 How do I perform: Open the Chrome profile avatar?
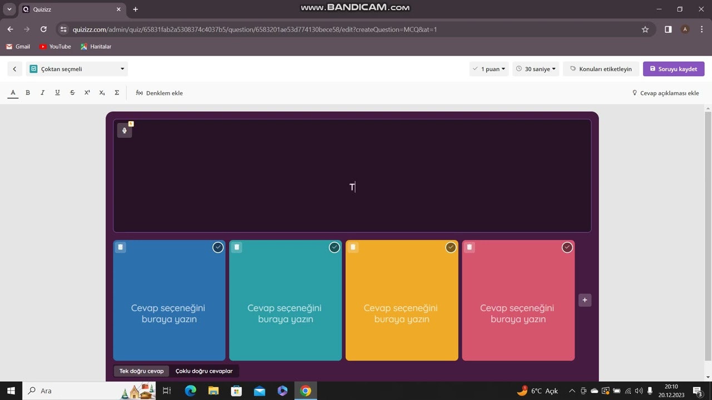tap(685, 29)
